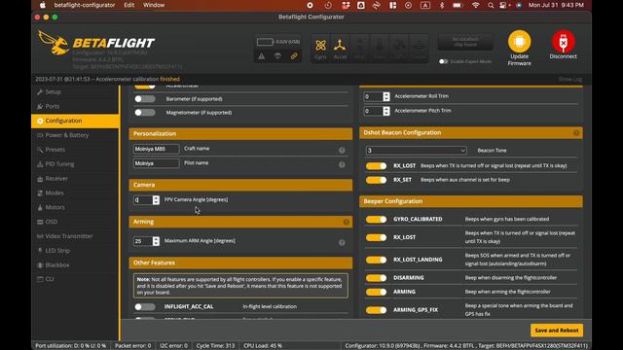Click help icon in Arming header

(x=347, y=222)
